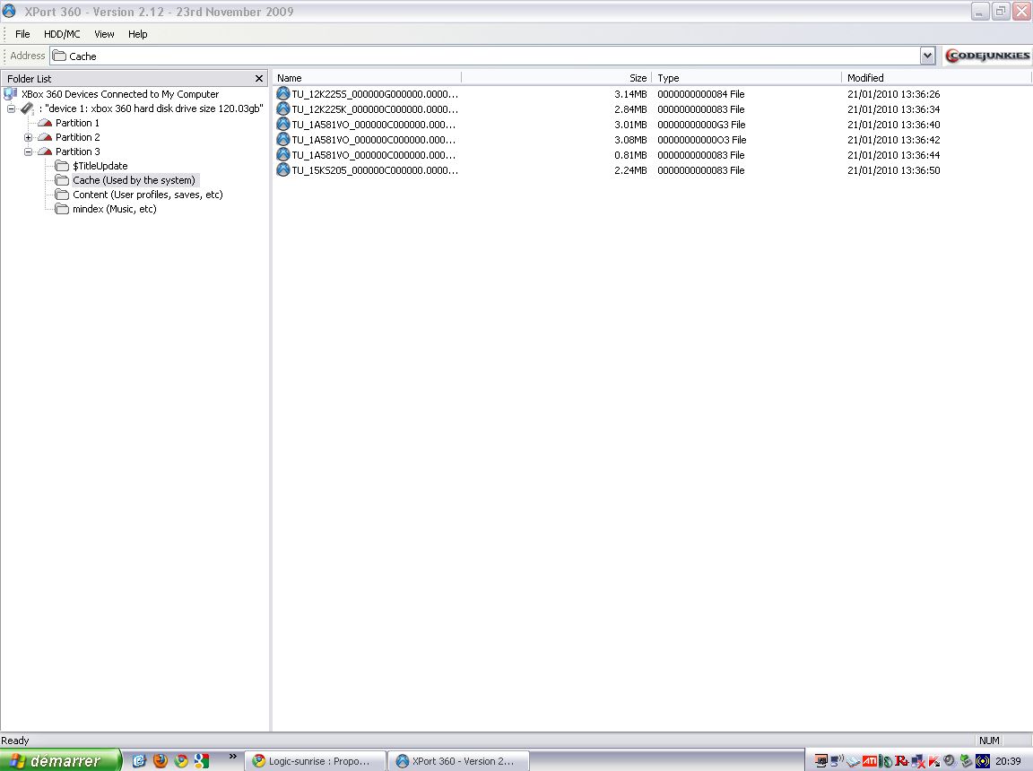Select the Partition 2 tree item

pyautogui.click(x=78, y=137)
